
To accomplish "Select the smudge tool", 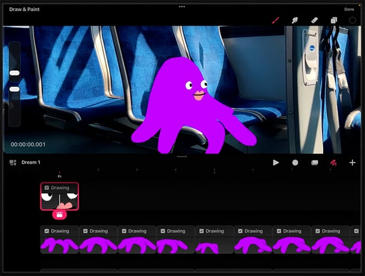I will 294,20.
